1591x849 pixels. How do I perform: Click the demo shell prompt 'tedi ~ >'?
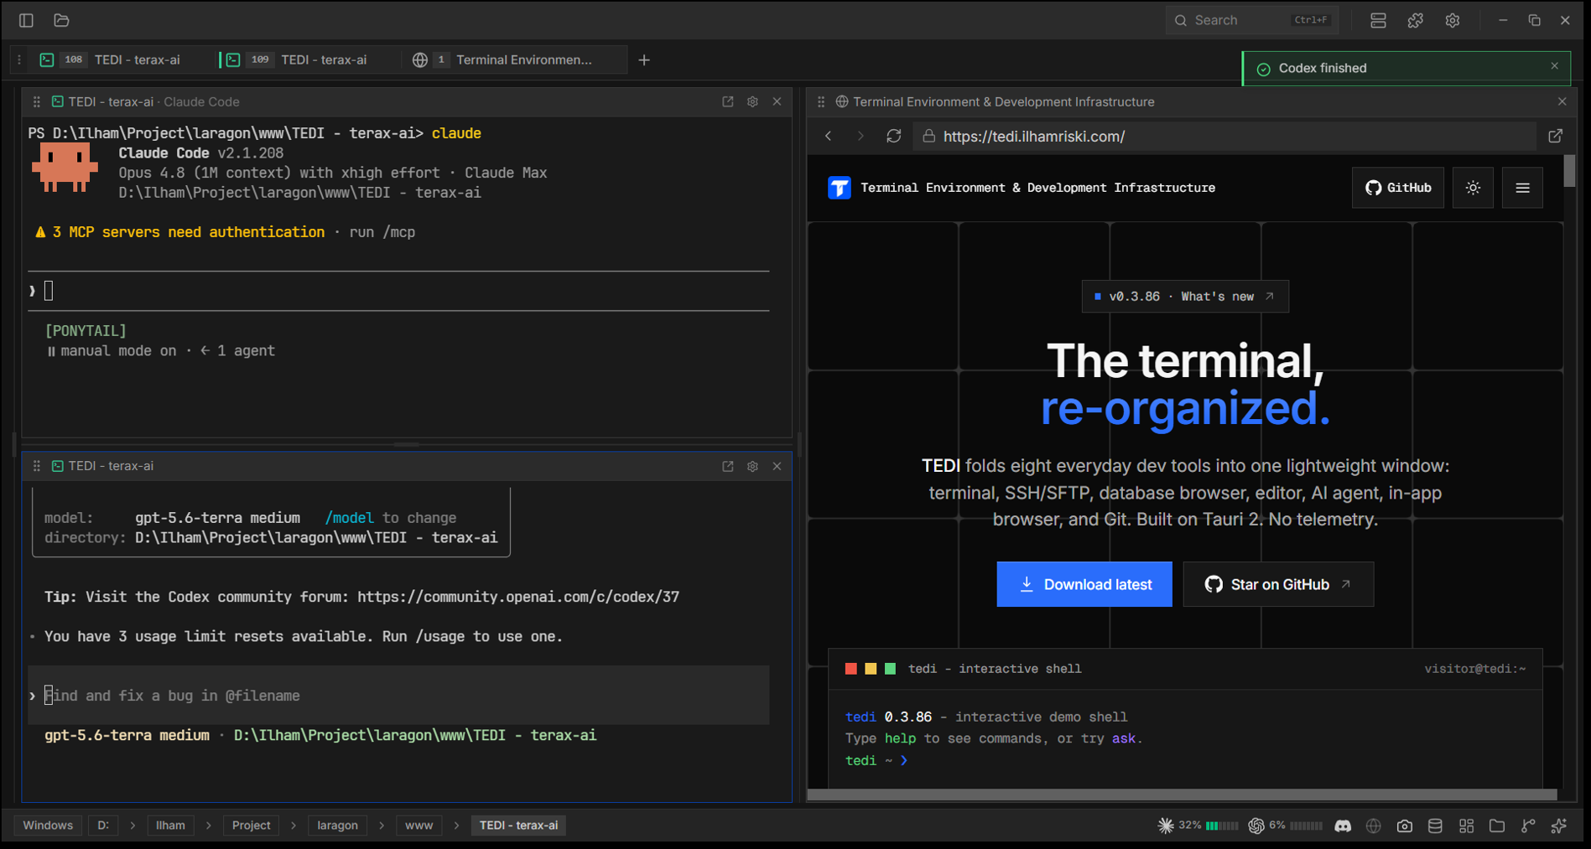tap(876, 760)
